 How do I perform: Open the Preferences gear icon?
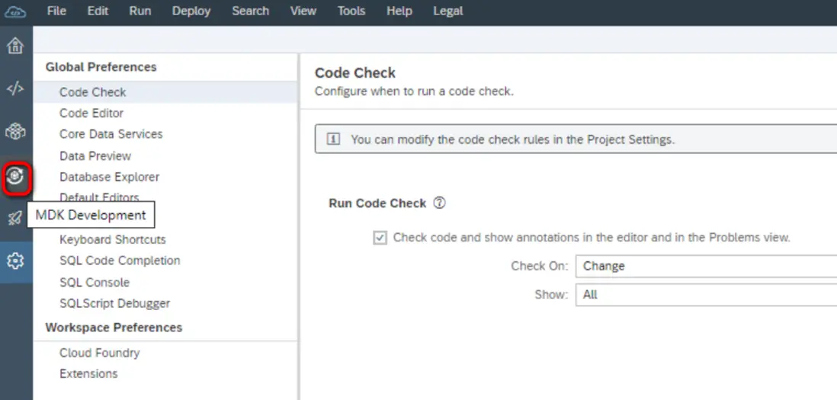(x=15, y=261)
